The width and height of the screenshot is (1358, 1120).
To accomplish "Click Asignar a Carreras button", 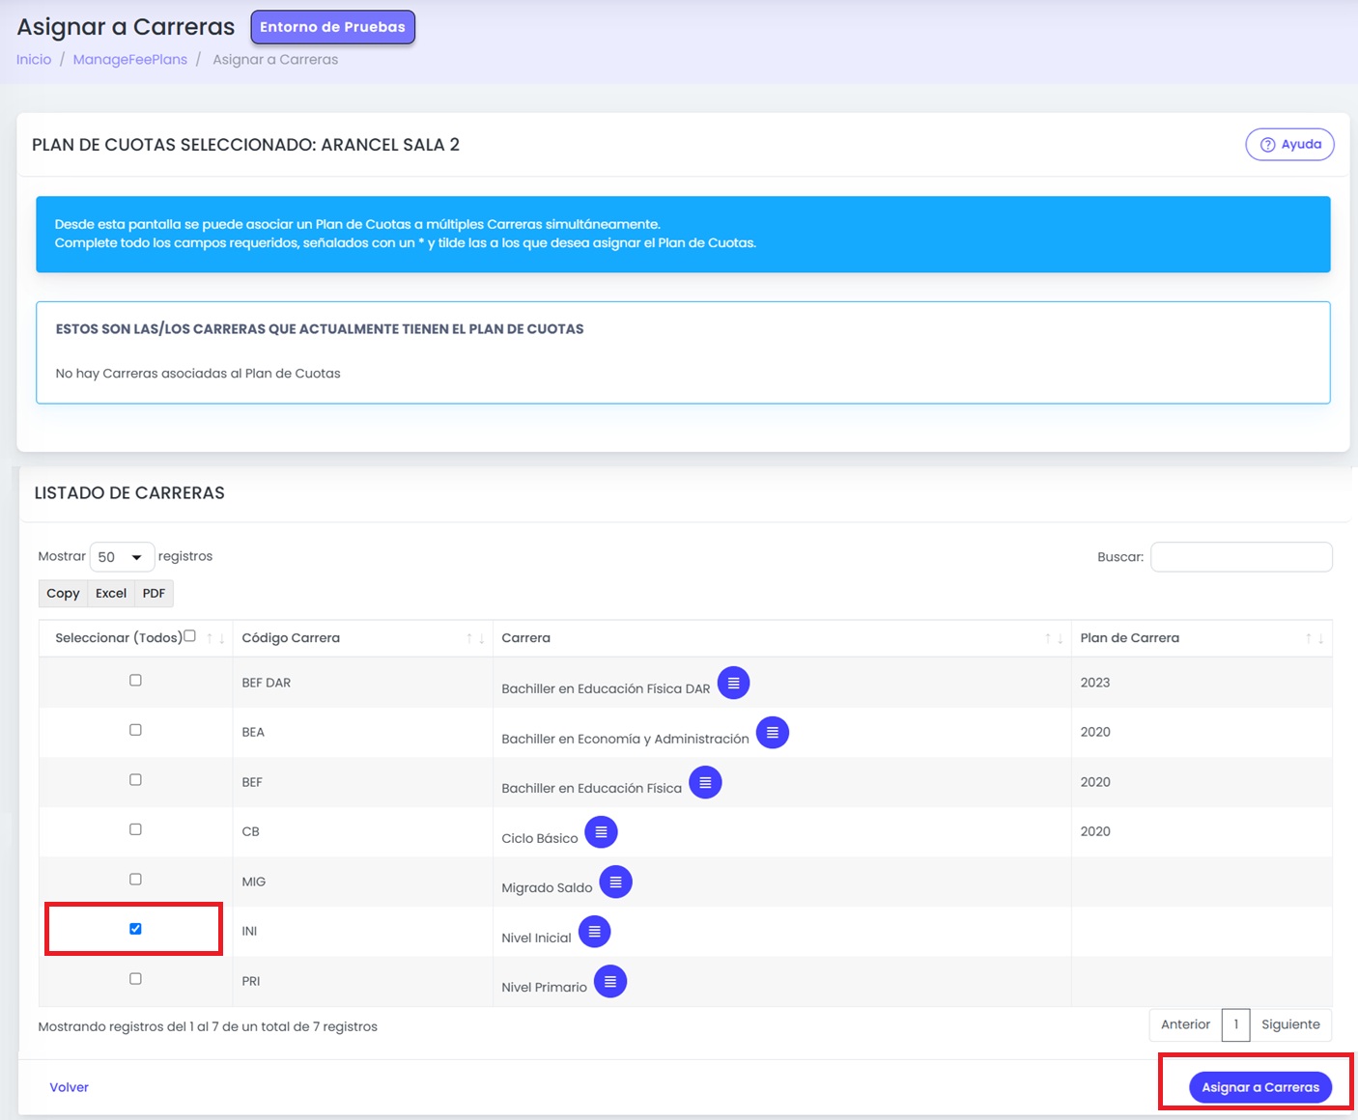I will tap(1260, 1087).
